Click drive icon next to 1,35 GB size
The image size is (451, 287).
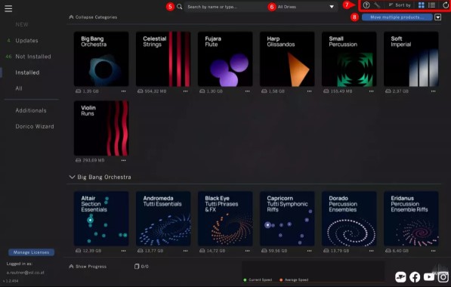point(78,91)
